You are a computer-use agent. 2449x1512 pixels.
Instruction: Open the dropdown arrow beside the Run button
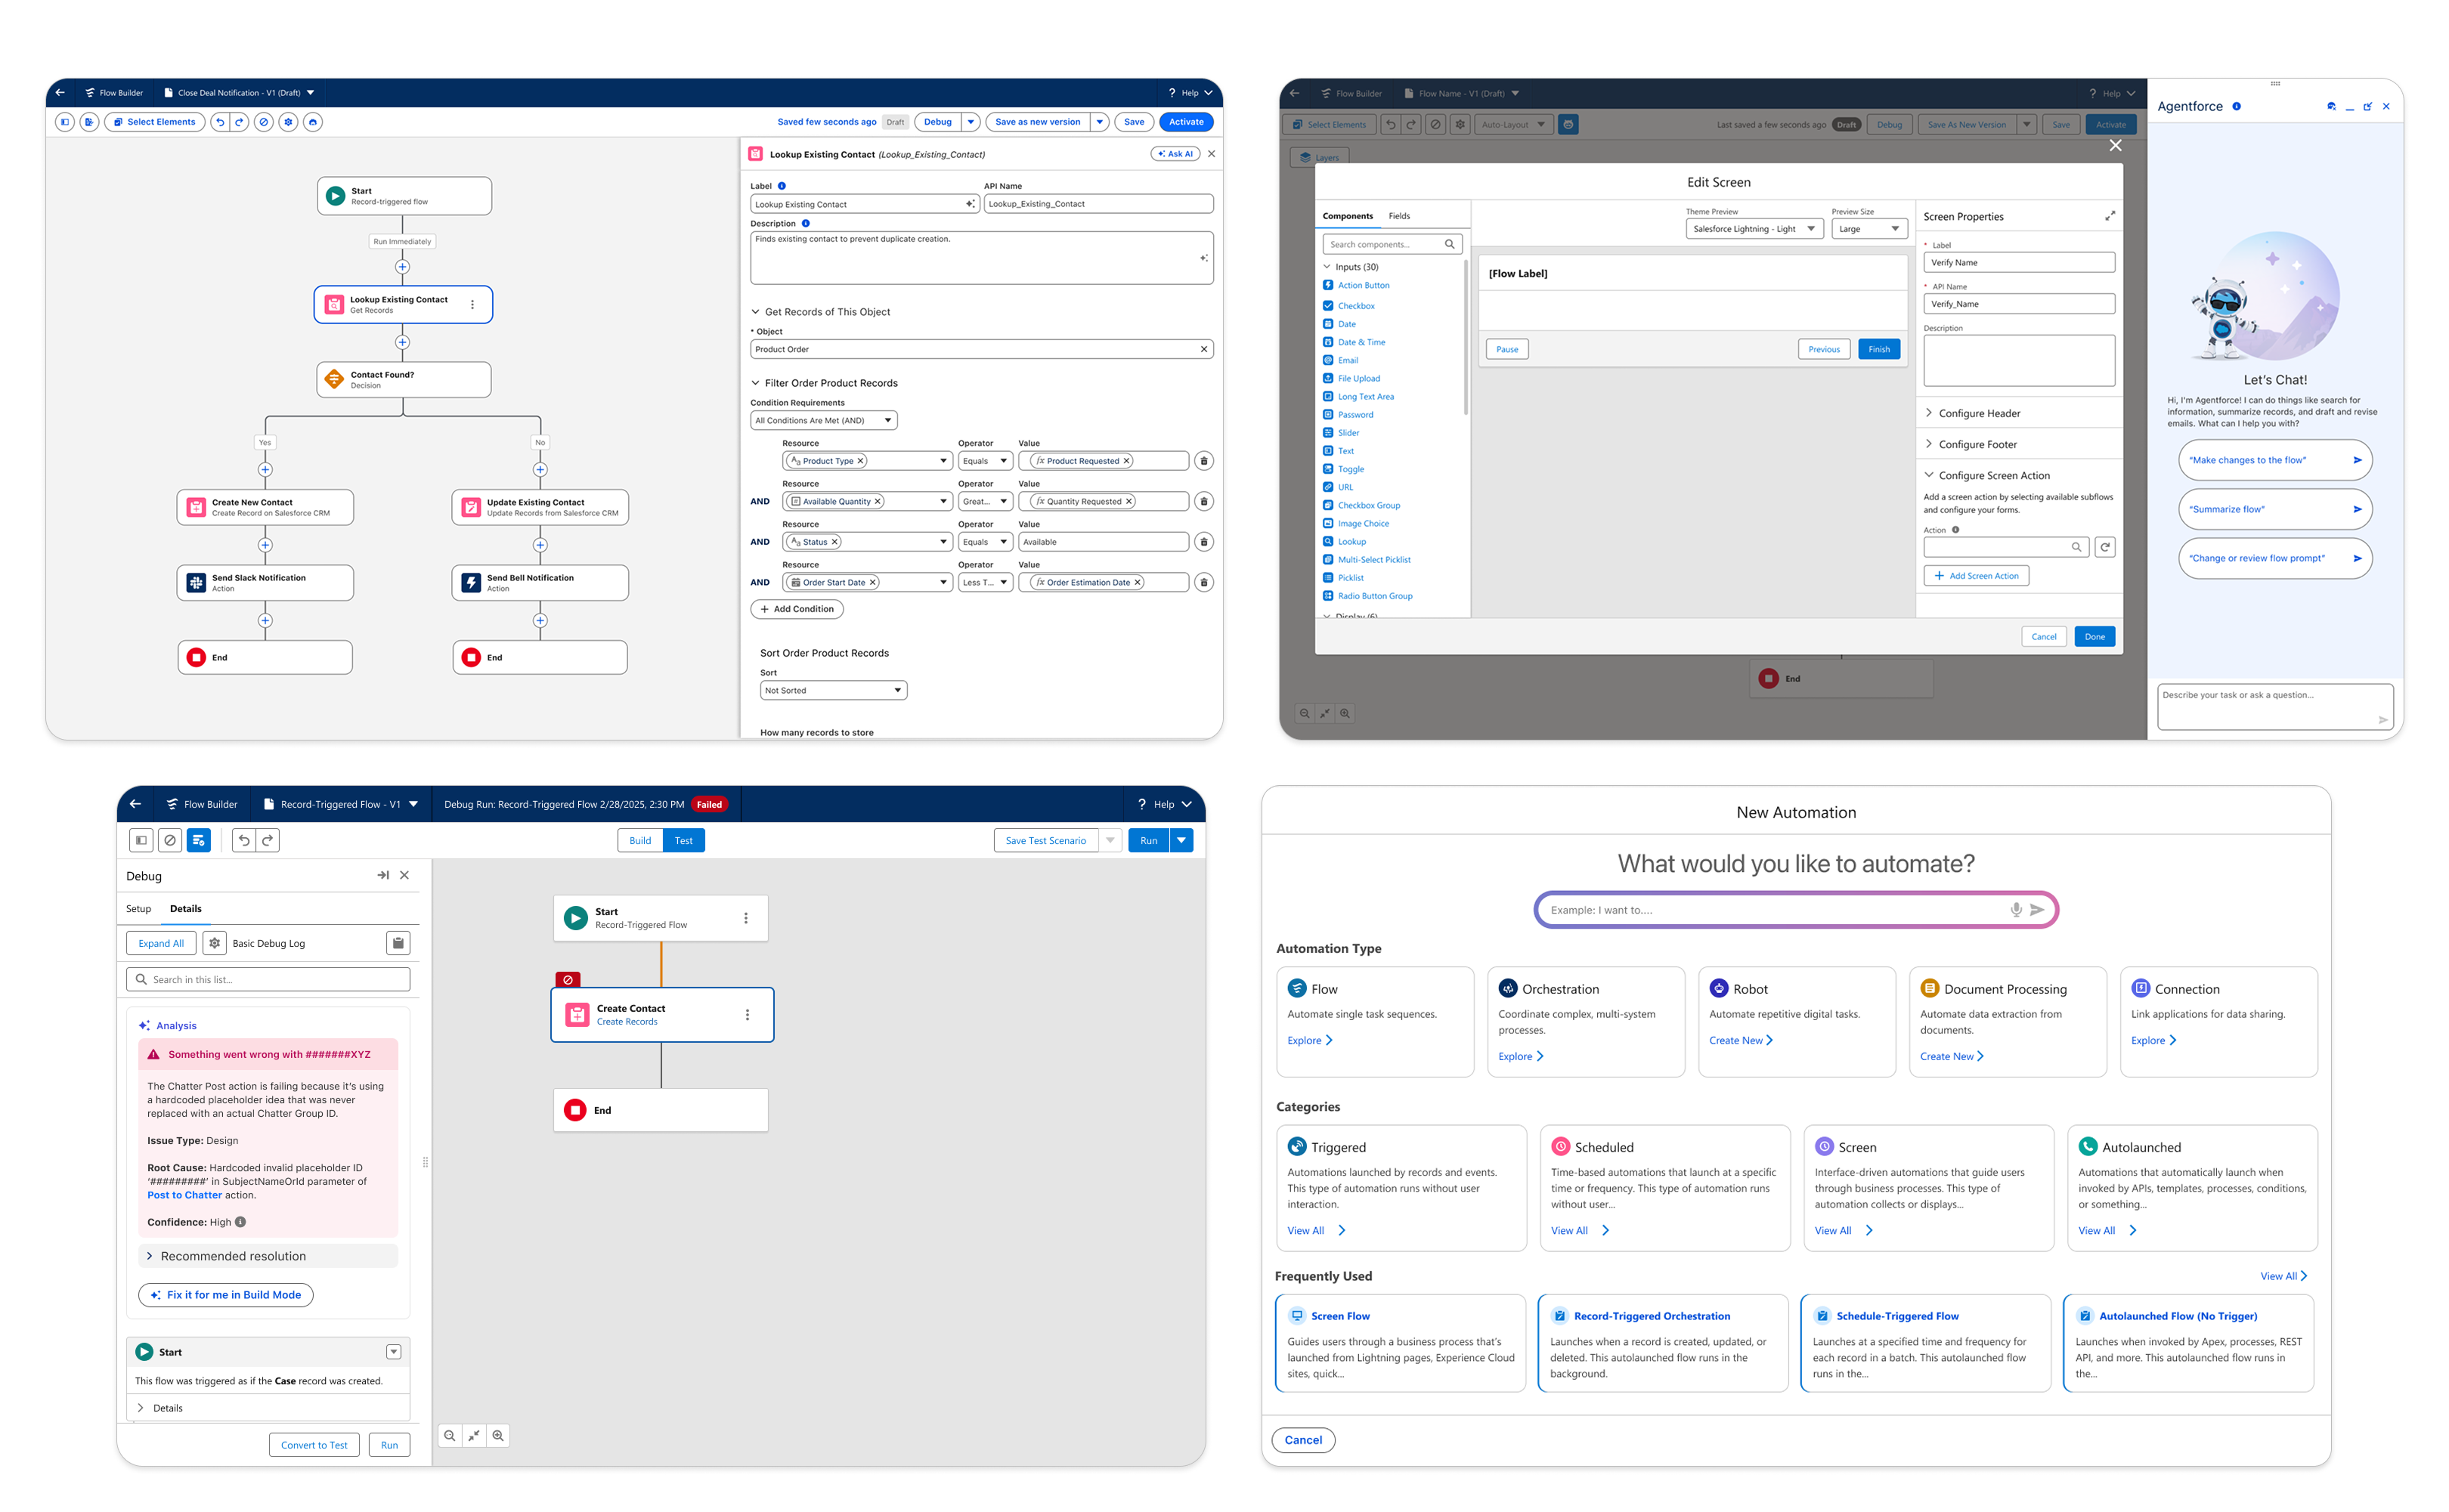(1182, 840)
